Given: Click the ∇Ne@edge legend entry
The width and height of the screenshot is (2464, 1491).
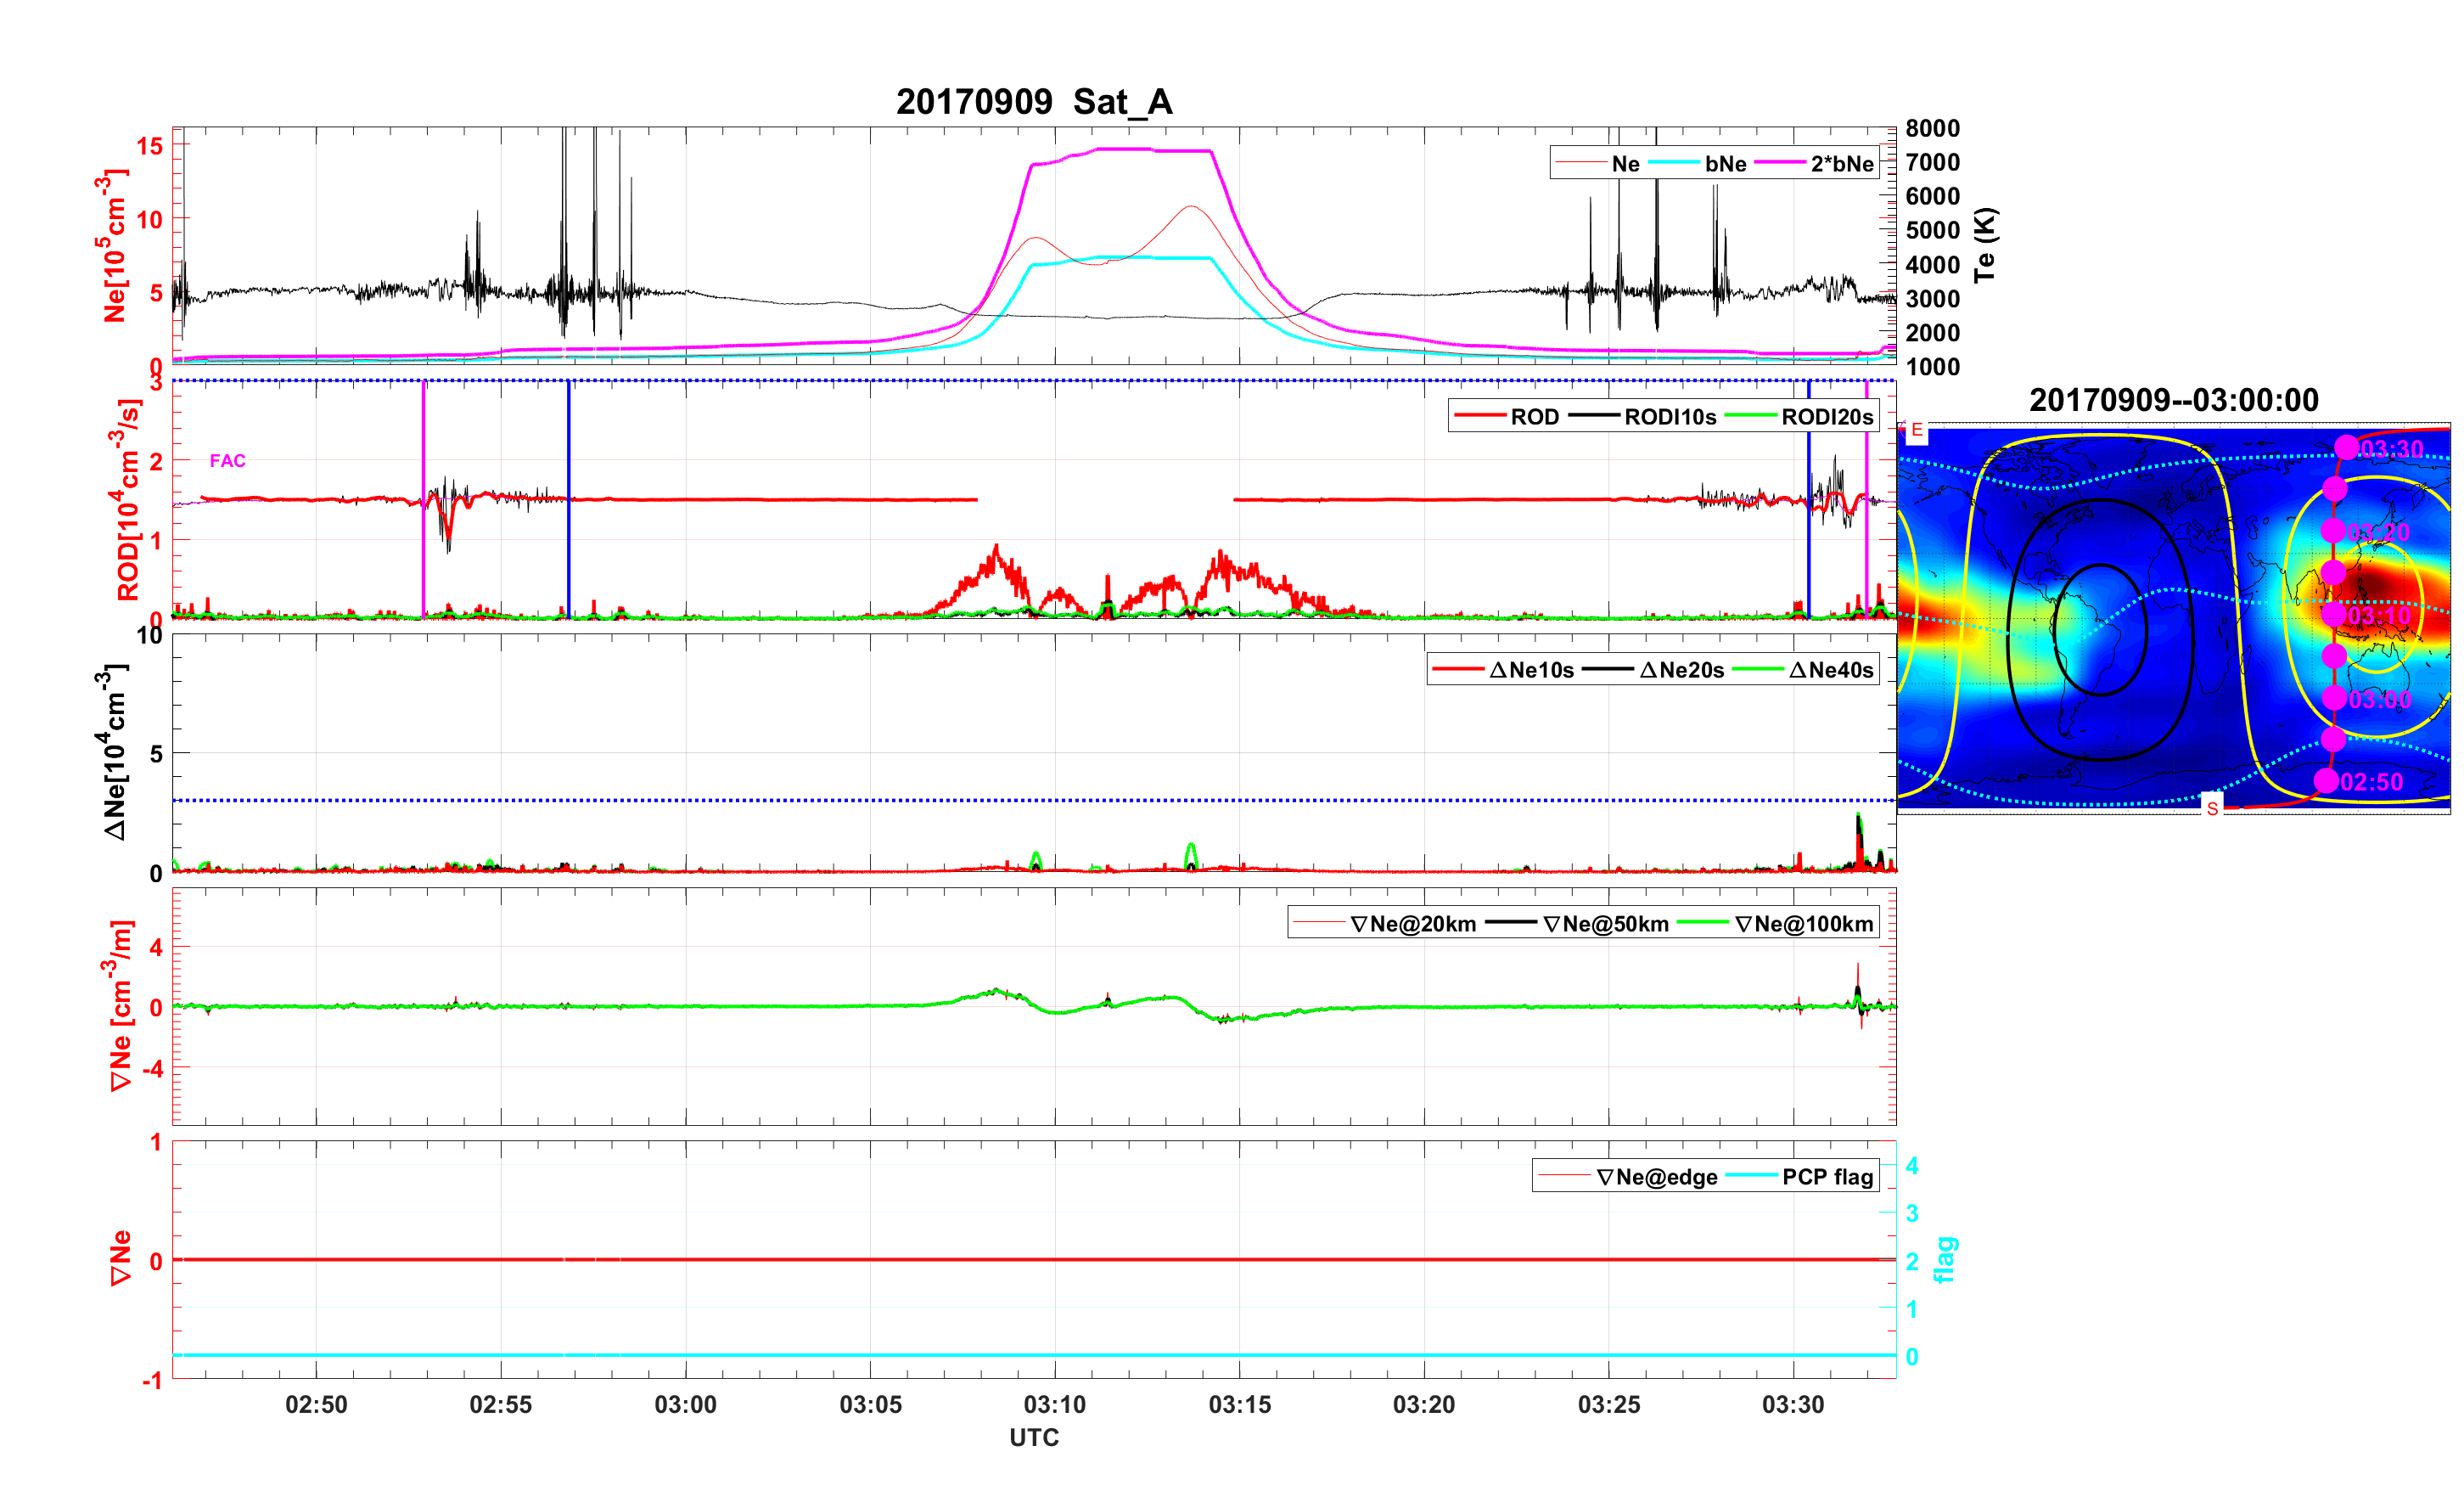Looking at the screenshot, I should (x=1657, y=1177).
